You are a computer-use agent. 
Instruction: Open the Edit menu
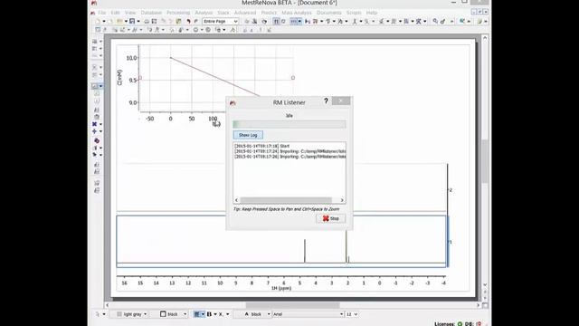click(x=115, y=13)
